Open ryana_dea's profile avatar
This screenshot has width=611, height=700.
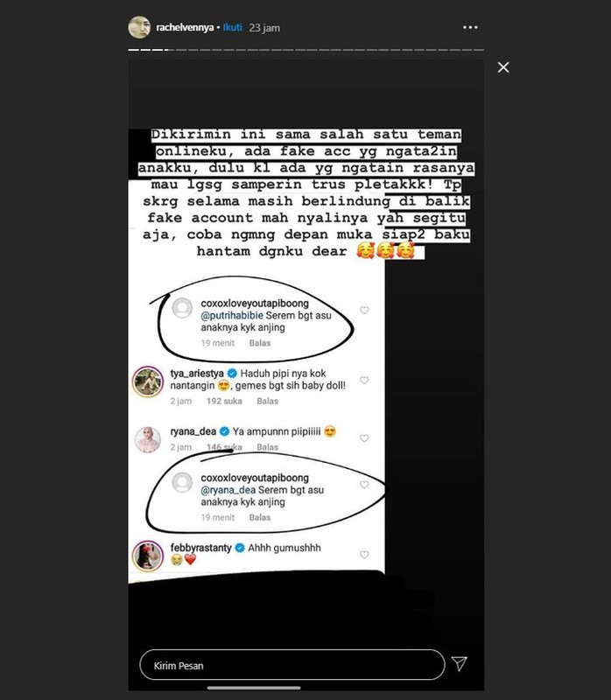coord(148,439)
